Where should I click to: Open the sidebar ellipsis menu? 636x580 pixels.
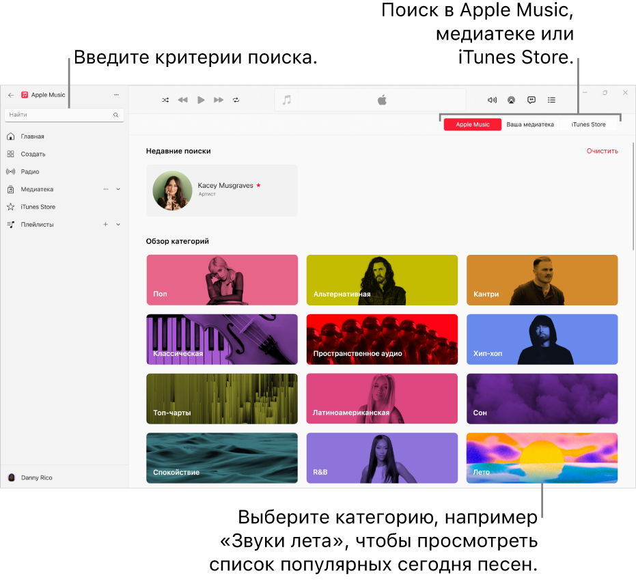(x=116, y=95)
